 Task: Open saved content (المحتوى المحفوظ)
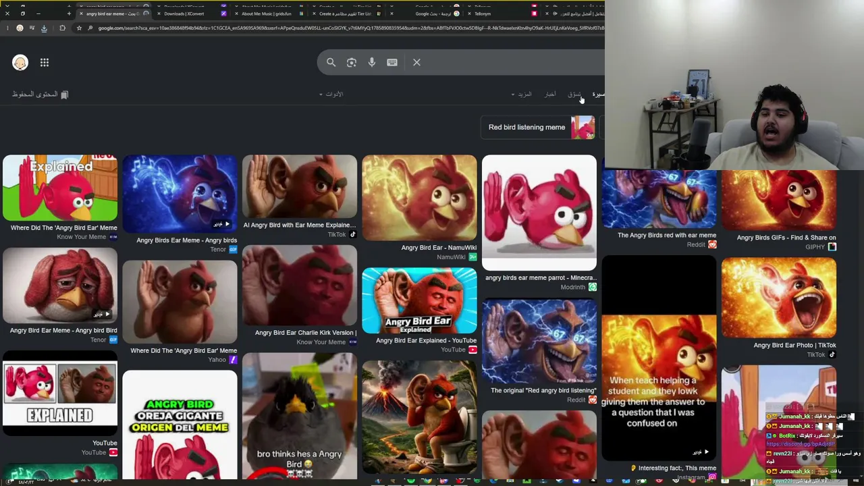tap(40, 94)
